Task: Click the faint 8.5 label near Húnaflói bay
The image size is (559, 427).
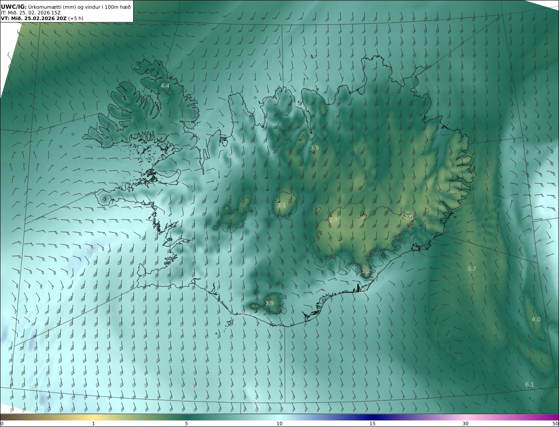Action: 231,155
